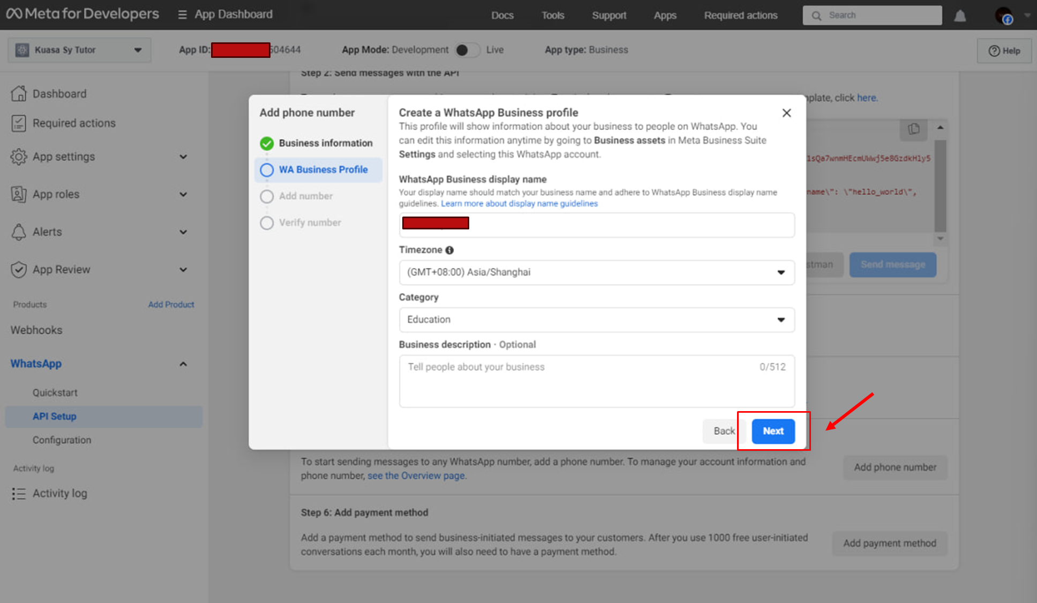The width and height of the screenshot is (1037, 603).
Task: Click the Business description text area
Action: 596,381
